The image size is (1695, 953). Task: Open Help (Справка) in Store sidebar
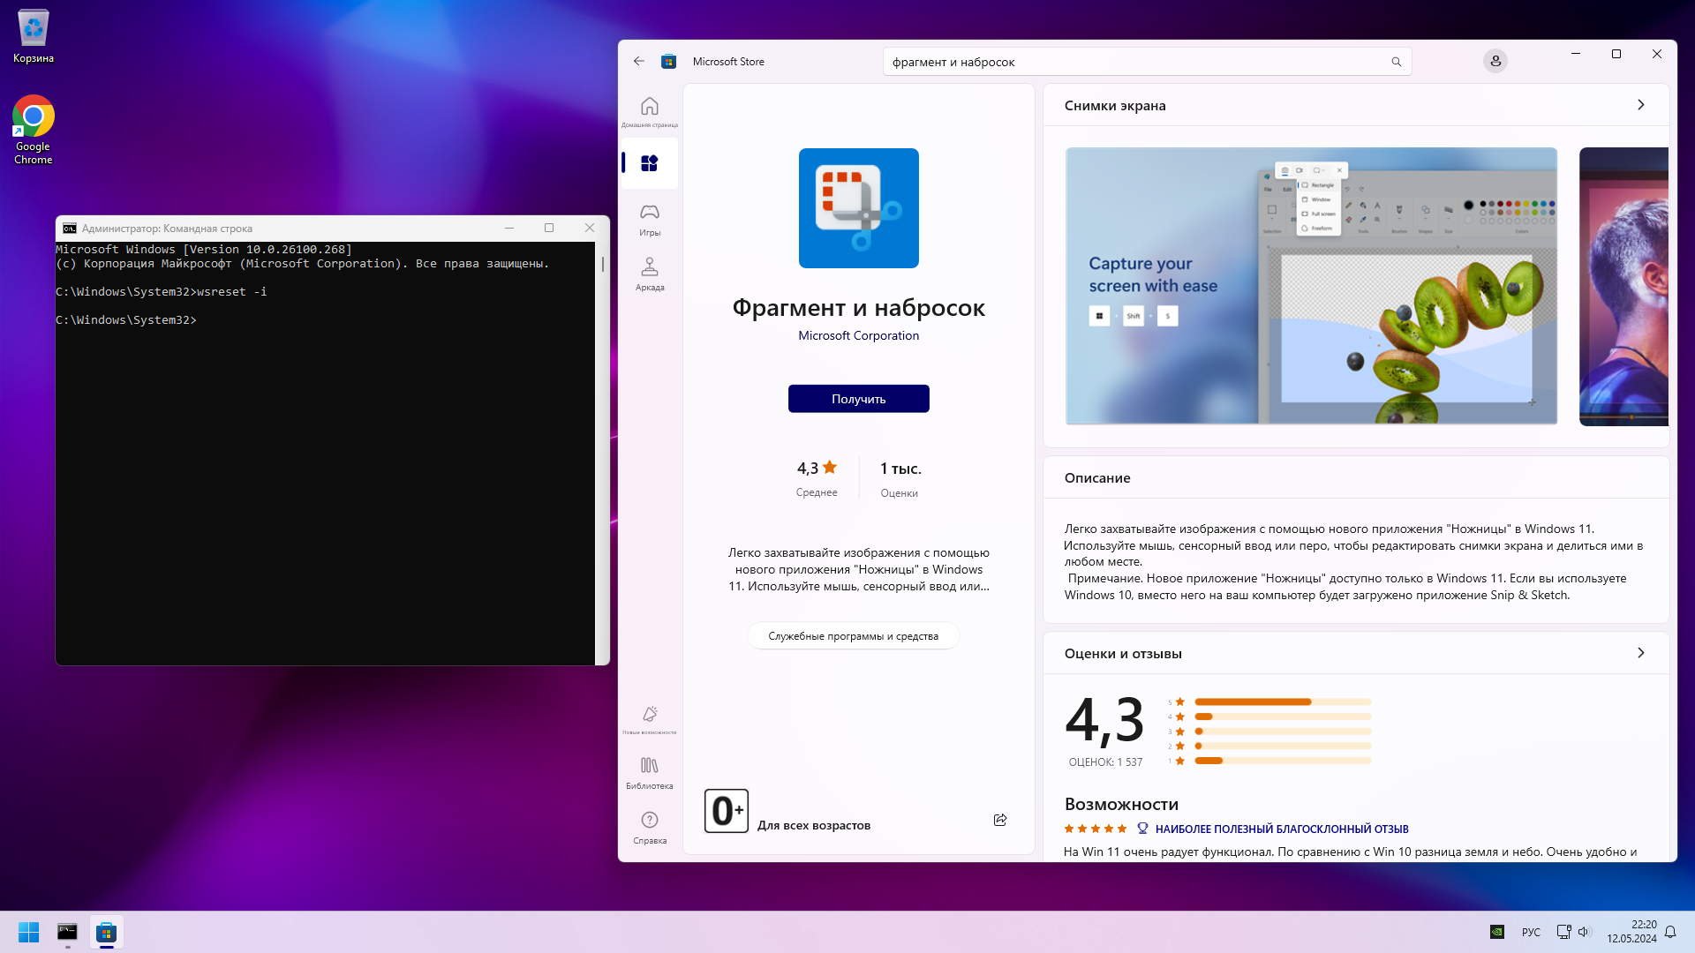point(649,827)
